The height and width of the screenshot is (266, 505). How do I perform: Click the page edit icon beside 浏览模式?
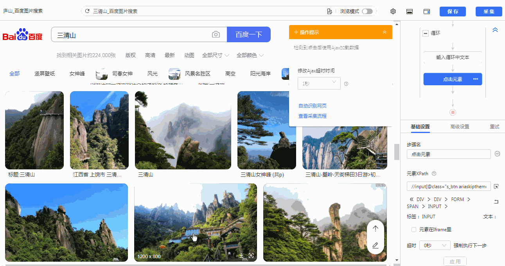point(330,11)
